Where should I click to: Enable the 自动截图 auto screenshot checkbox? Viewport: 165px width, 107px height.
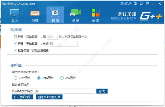tap(15, 37)
